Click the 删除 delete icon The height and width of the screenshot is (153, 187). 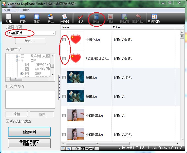[x=96, y=18]
